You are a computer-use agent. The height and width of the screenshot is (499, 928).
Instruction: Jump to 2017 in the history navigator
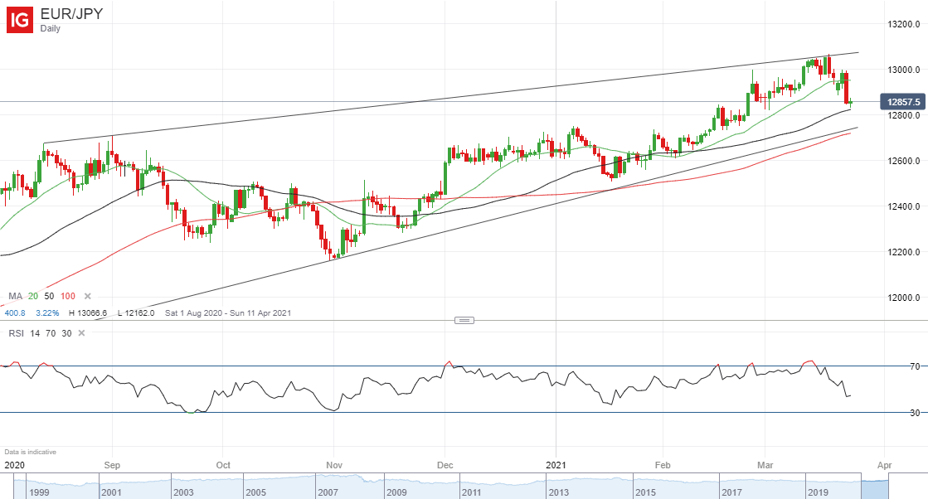point(732,492)
